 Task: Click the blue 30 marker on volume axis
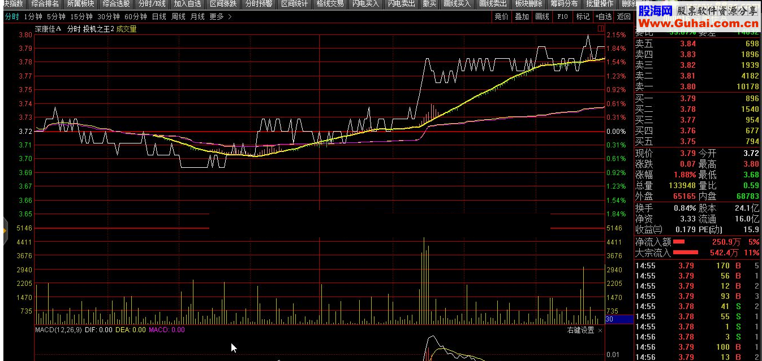click(x=619, y=320)
